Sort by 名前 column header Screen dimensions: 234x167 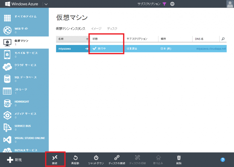(73, 39)
